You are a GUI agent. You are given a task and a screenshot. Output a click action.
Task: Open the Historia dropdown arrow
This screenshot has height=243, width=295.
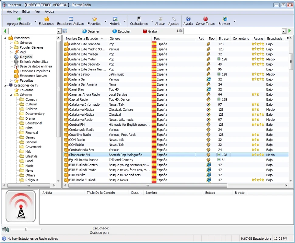coord(125,21)
